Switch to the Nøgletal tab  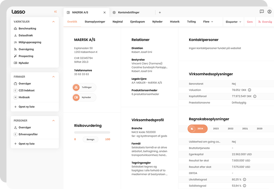point(117,22)
